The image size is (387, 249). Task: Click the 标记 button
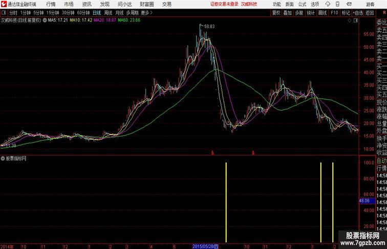pos(346,13)
